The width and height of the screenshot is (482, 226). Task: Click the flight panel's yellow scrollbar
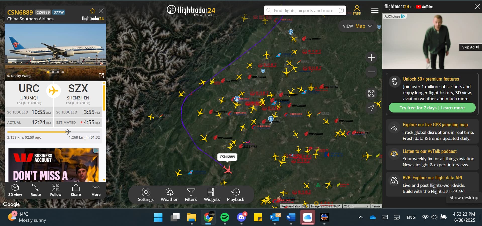tap(104, 98)
